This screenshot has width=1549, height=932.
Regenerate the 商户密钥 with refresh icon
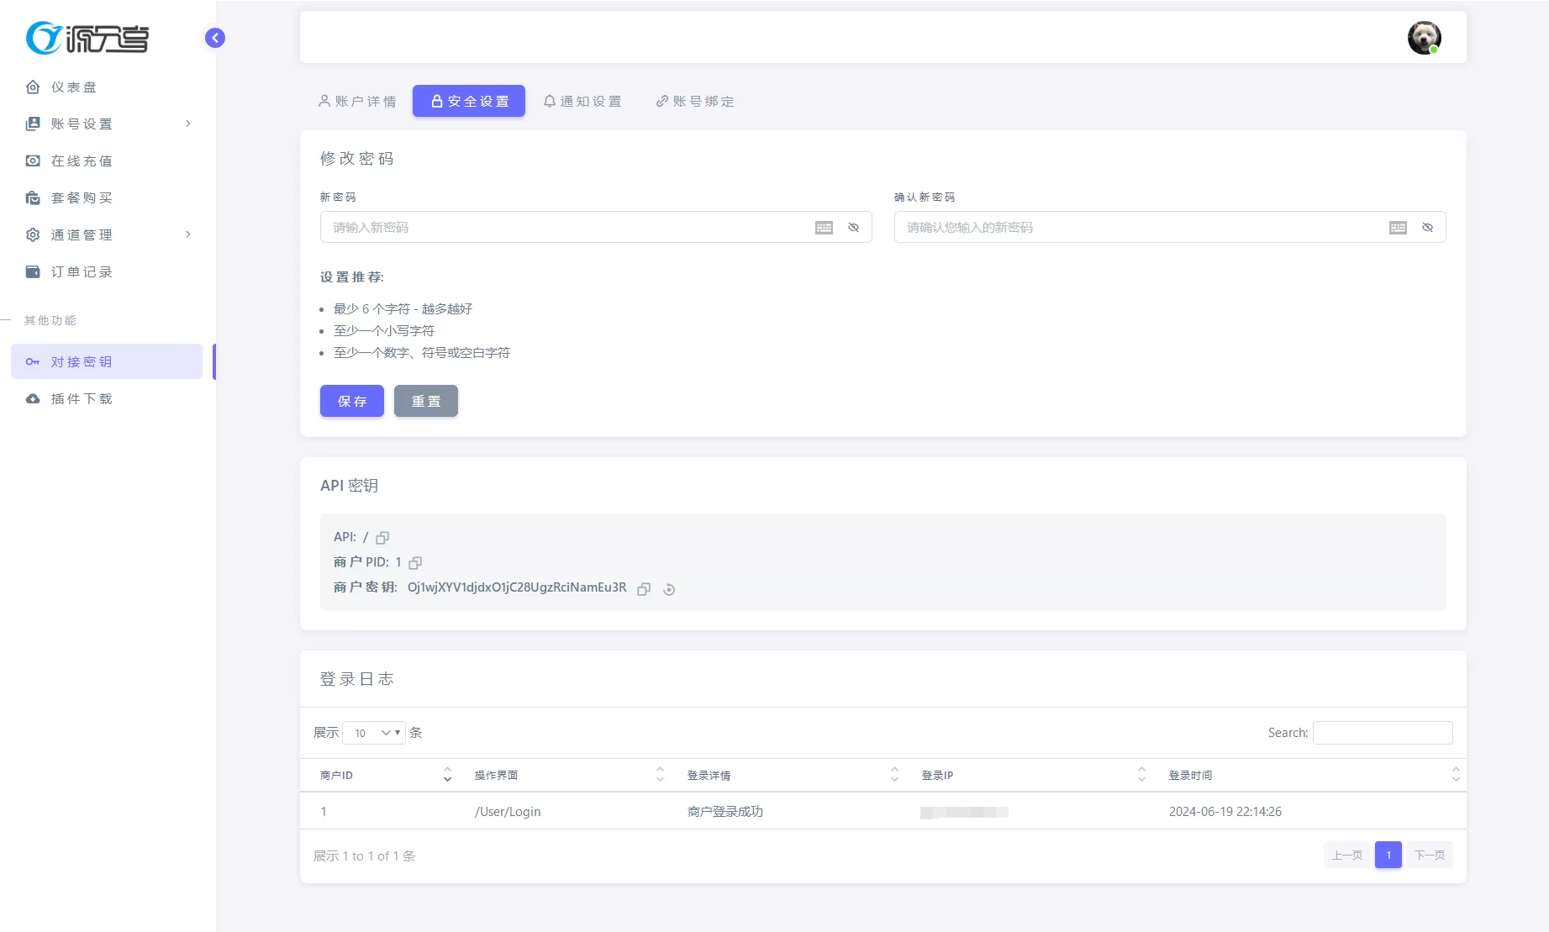668,589
